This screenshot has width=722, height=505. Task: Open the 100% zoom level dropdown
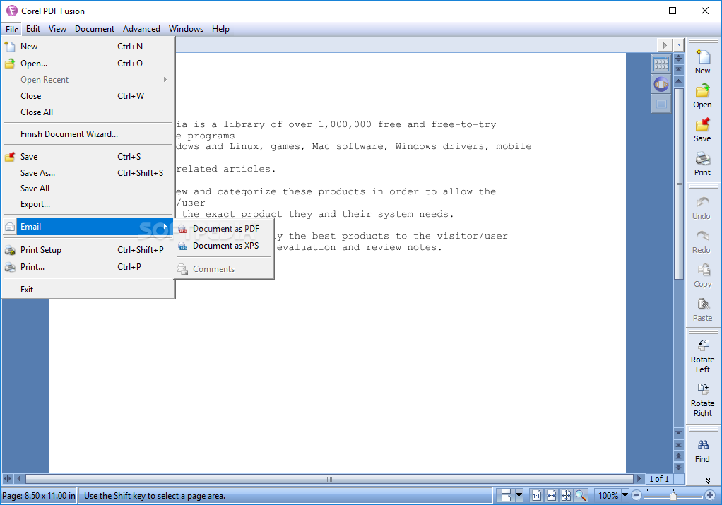pos(625,495)
